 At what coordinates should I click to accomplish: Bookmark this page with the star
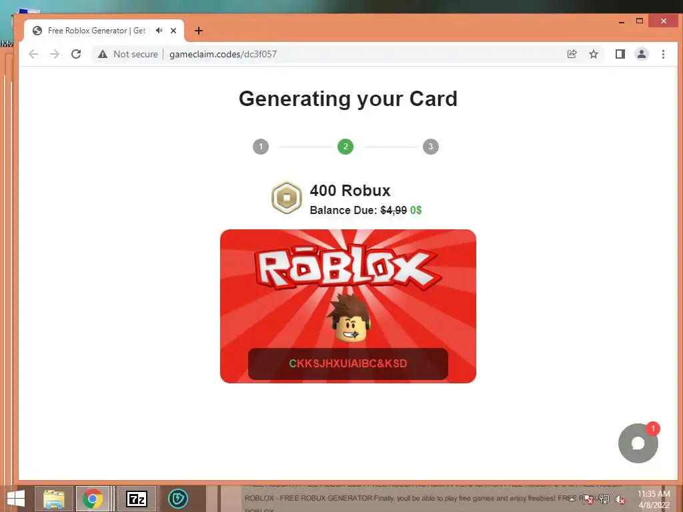593,54
